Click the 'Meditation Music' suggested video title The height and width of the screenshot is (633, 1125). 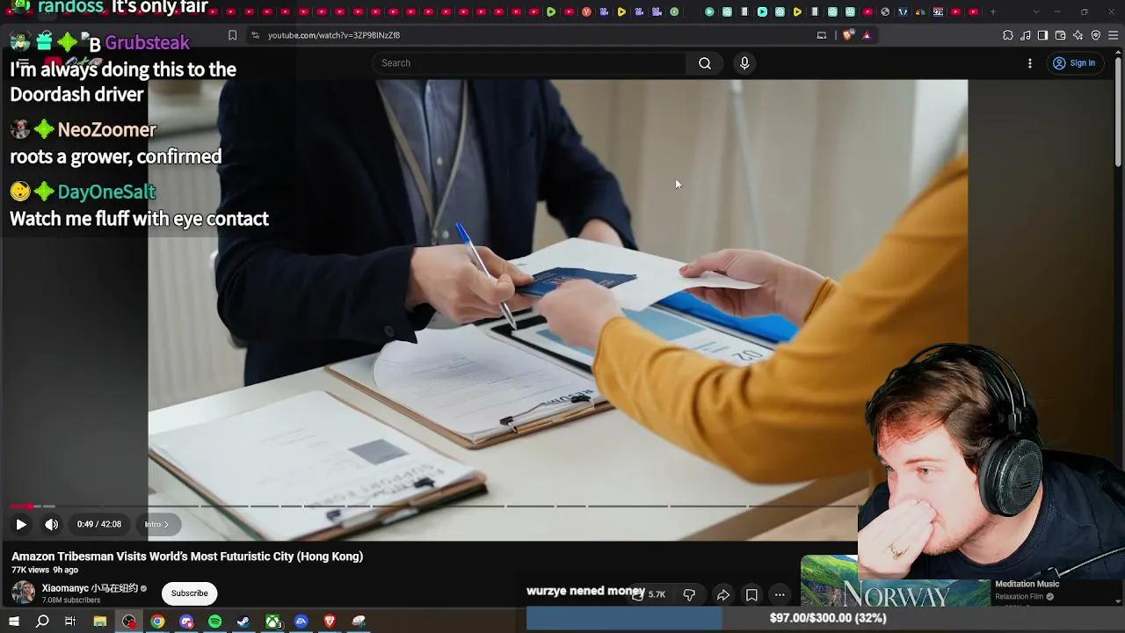point(1027,584)
